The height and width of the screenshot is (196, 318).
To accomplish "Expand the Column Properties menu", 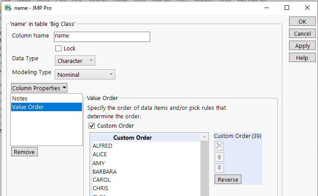I will pyautogui.click(x=39, y=88).
